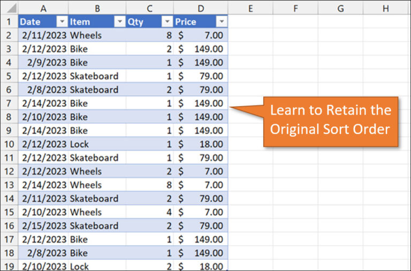Click Wheels item cell in row 12
The width and height of the screenshot is (411, 271).
point(97,171)
